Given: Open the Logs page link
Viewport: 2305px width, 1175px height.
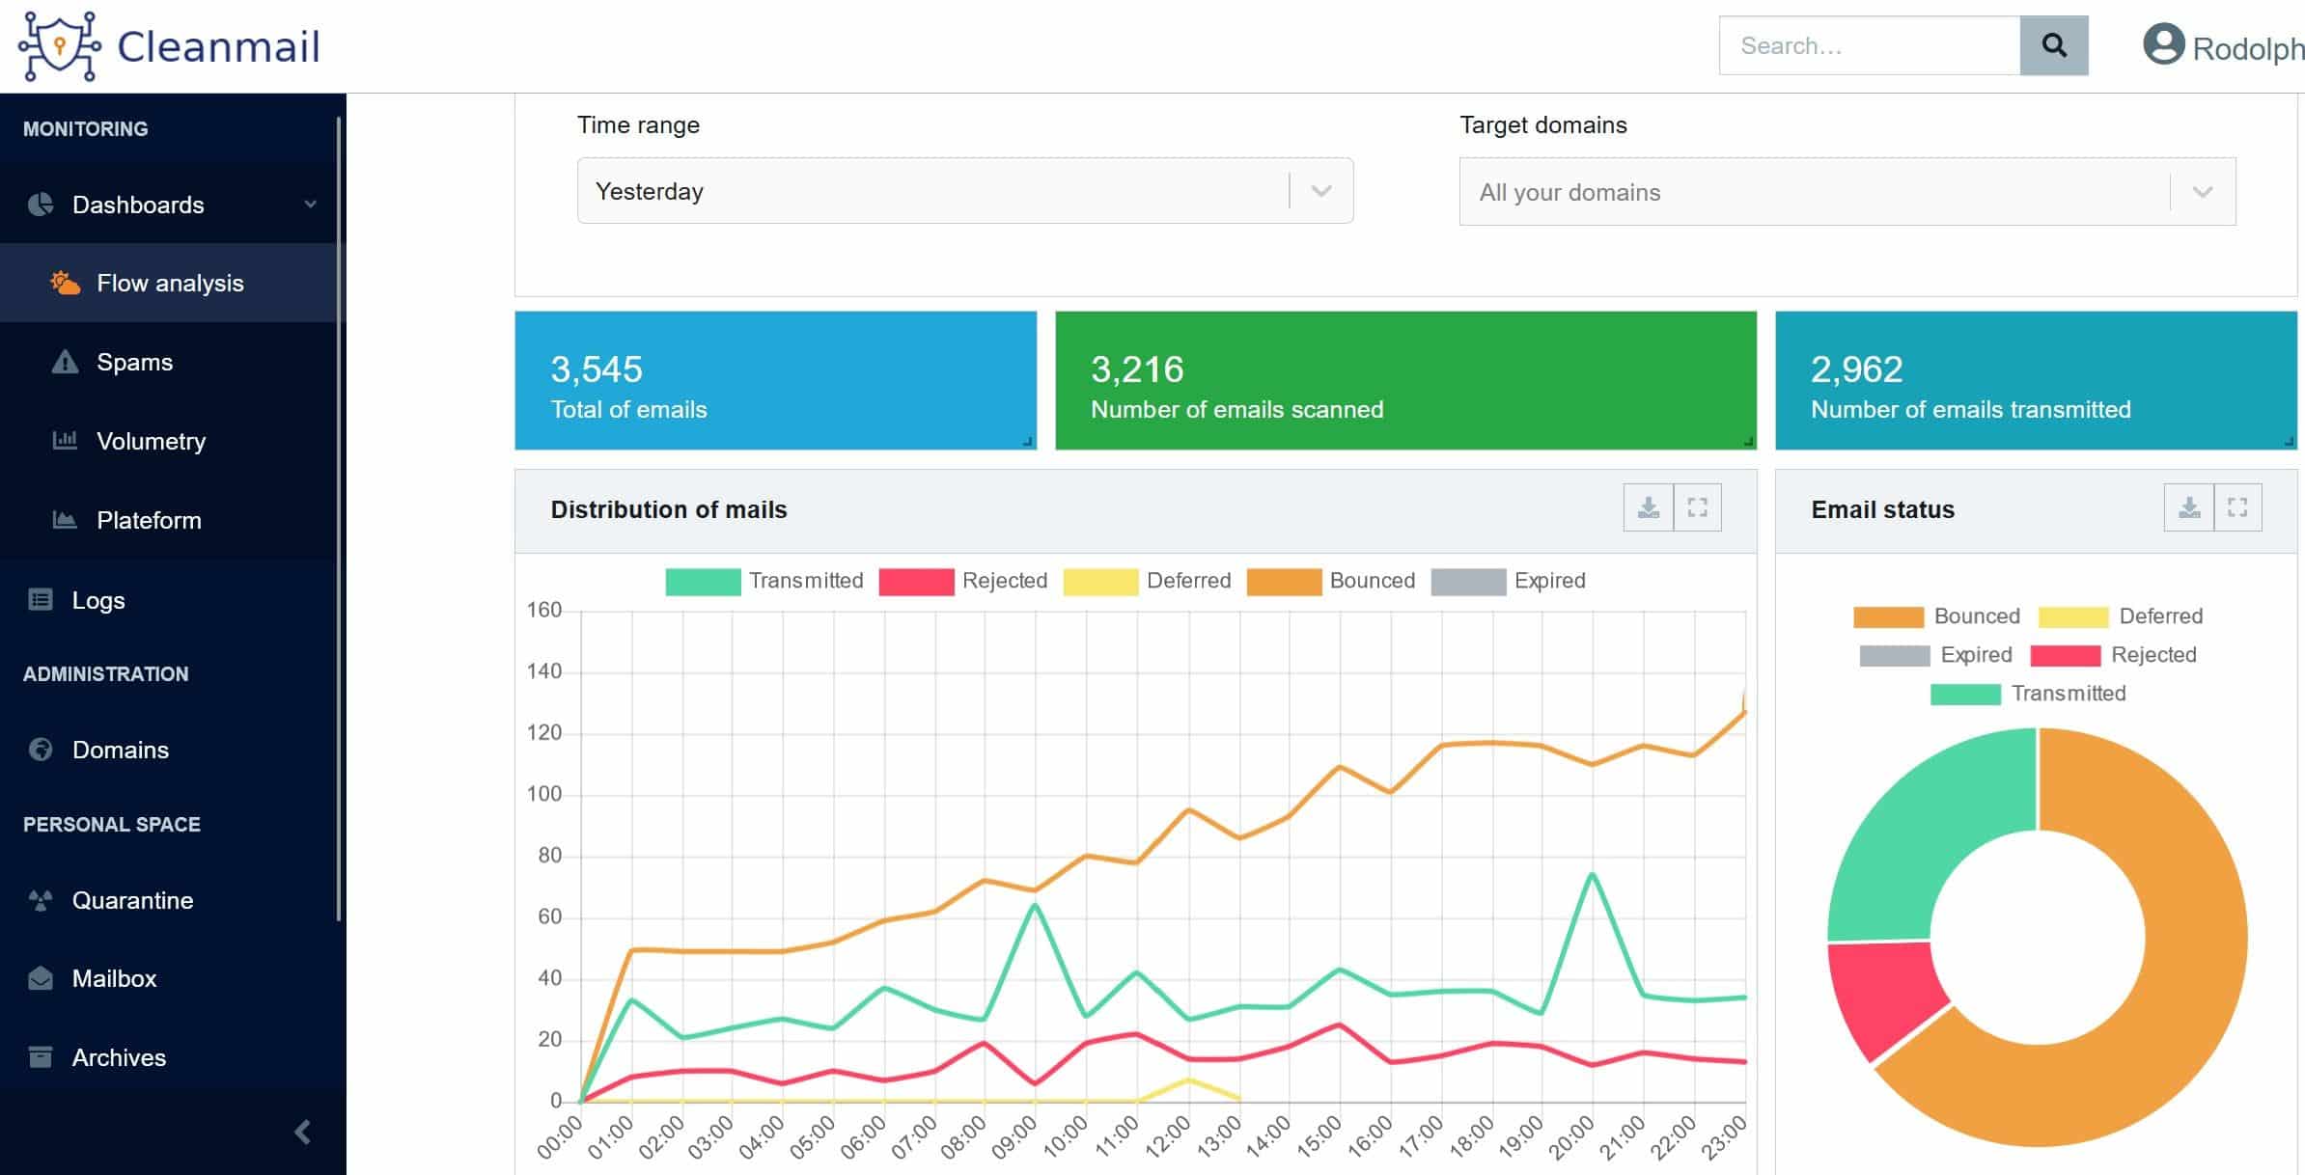Looking at the screenshot, I should pos(97,600).
